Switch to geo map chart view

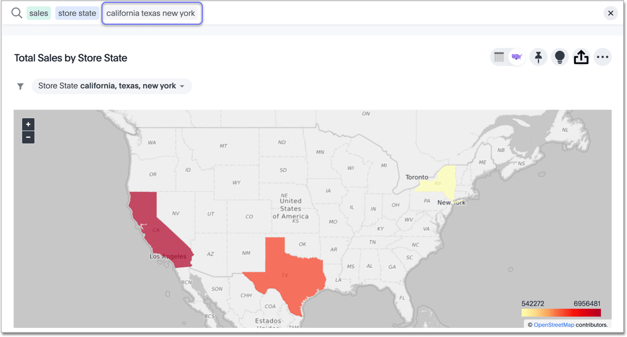click(517, 57)
